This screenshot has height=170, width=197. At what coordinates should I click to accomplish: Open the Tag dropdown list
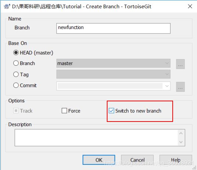113,74
